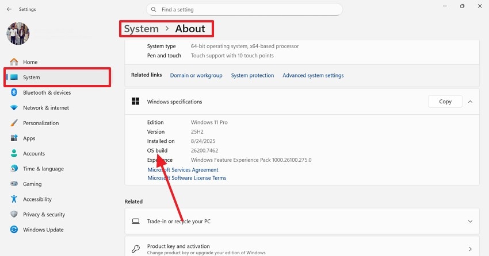Expand Trade-in or recycle your PC

click(470, 222)
